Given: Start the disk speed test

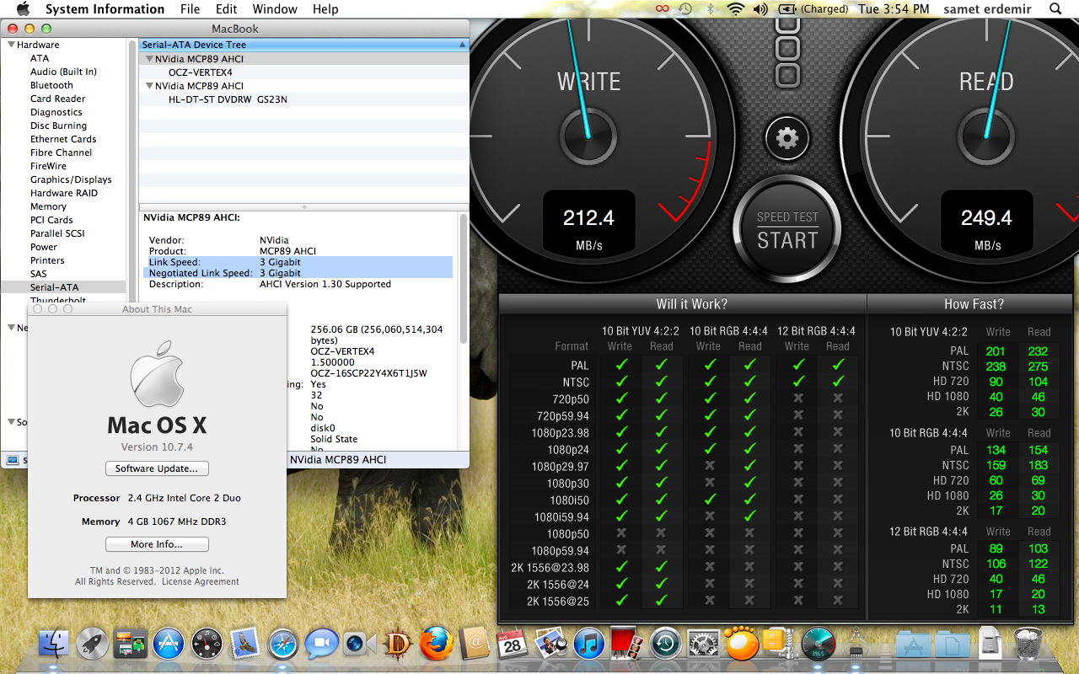Looking at the screenshot, I should pyautogui.click(x=787, y=230).
